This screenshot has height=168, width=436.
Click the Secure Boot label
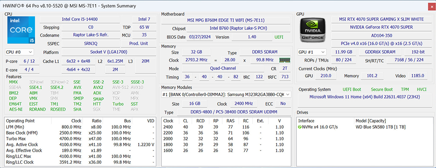[382, 90]
